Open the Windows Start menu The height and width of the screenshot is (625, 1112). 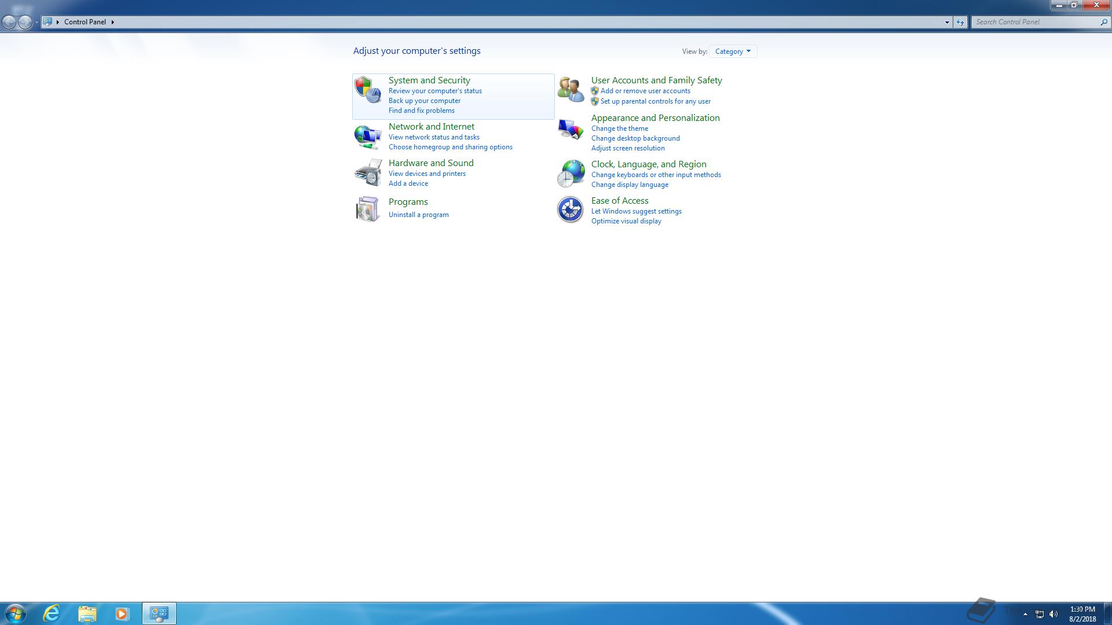[16, 613]
